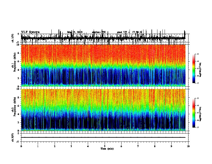Click the ch.1 voltage waveform trace
Image resolution: width=212 pixels, height=164 pixels.
[103, 38]
